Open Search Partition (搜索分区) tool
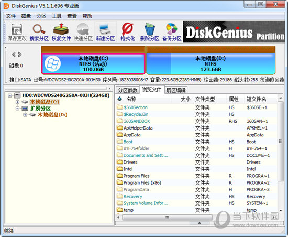Screen dimensions: 288x237 point(39,32)
